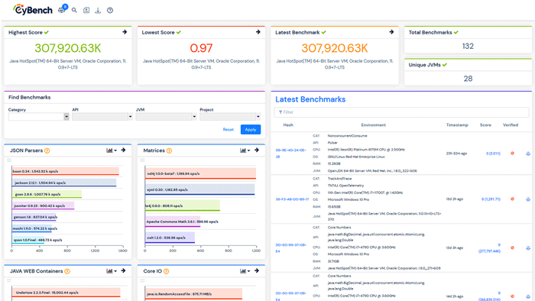The image size is (535, 301).
Task: Open Lowest Score details arrow
Action: (x=258, y=32)
